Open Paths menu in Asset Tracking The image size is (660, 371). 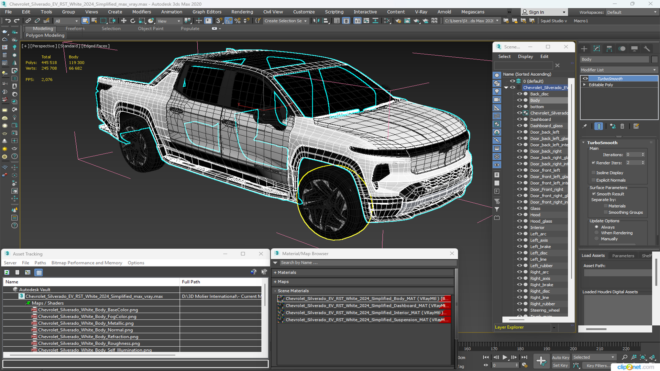[40, 263]
